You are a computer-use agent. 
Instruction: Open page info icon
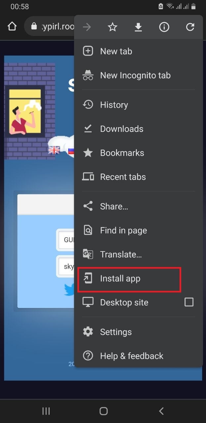164,27
